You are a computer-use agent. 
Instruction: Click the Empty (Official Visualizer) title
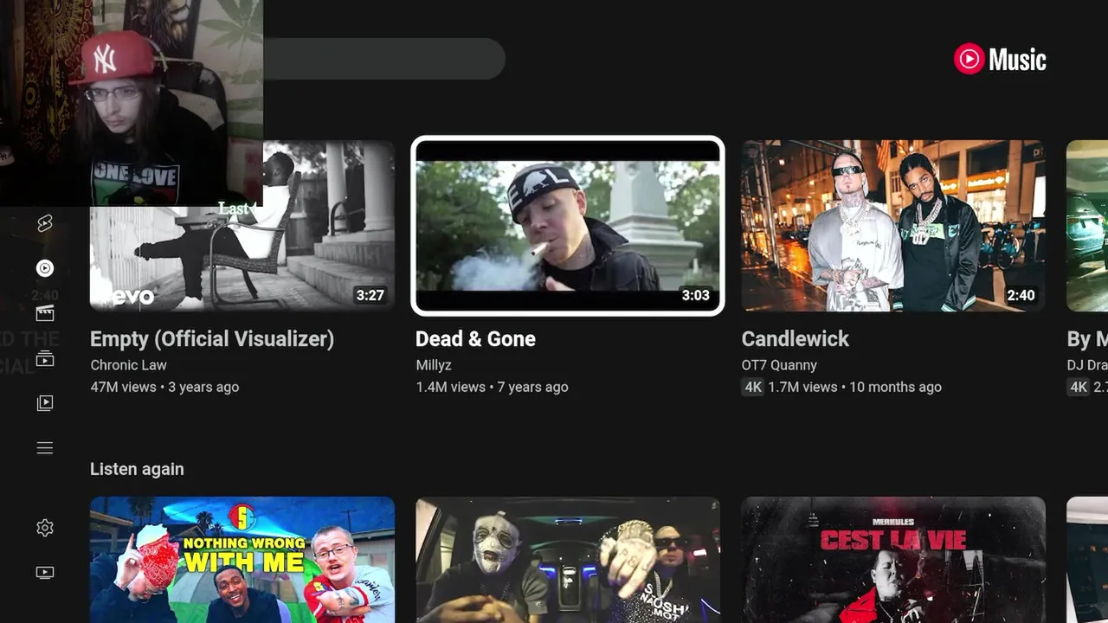point(212,339)
